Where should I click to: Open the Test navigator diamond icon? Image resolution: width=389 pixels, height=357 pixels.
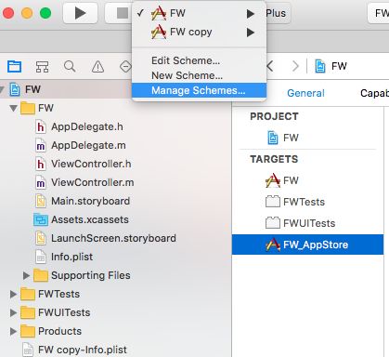tap(125, 66)
